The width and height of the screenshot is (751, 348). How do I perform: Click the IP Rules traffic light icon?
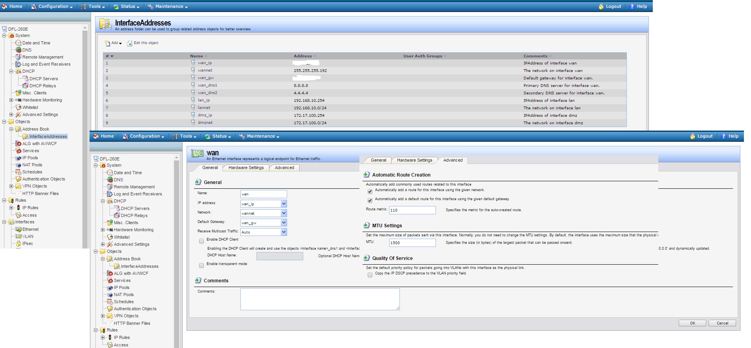coord(18,208)
